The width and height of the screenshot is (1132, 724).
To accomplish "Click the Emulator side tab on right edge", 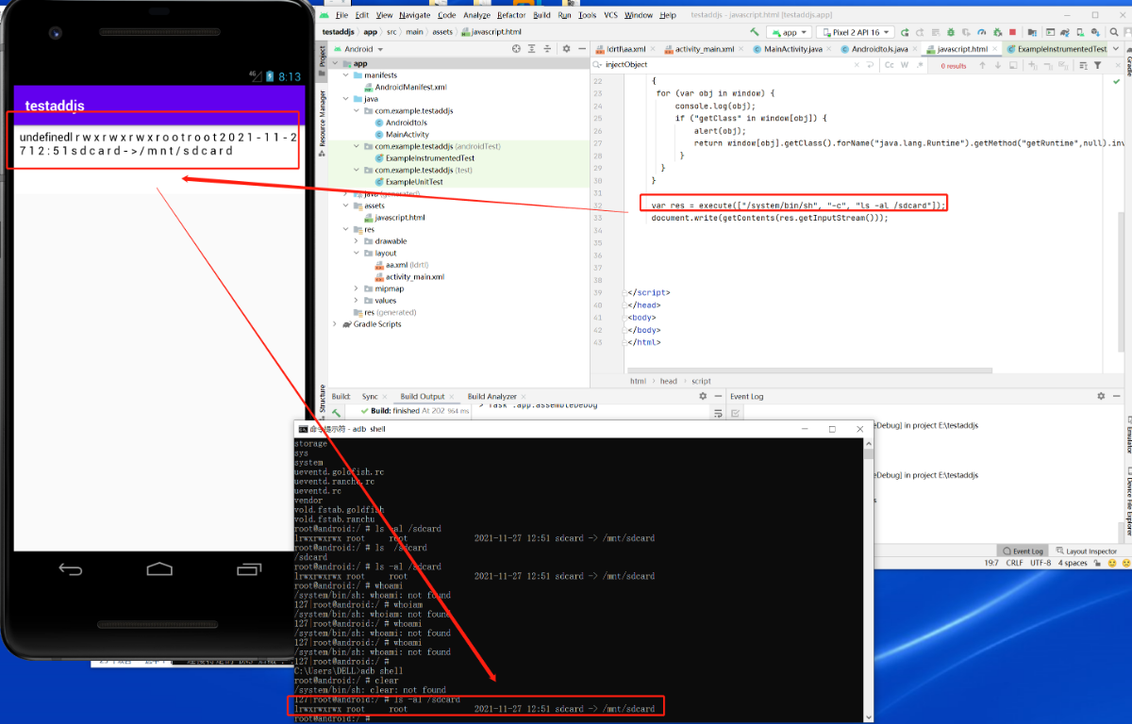I will [x=1127, y=434].
